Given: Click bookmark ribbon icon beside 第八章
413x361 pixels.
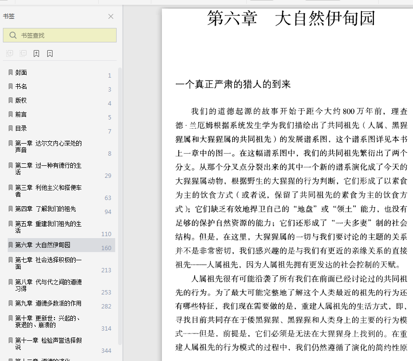Looking at the screenshot, I should coord(11,282).
